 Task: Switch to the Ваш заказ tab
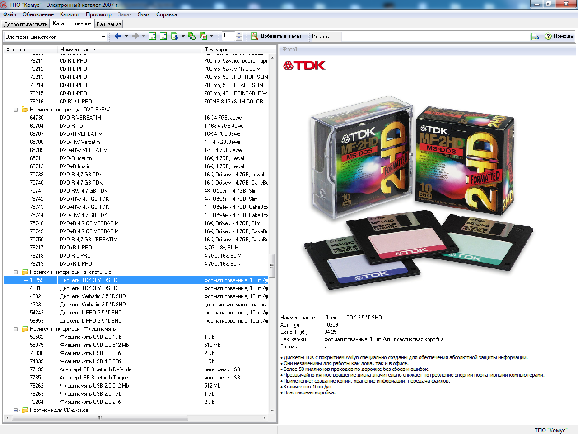click(x=109, y=24)
